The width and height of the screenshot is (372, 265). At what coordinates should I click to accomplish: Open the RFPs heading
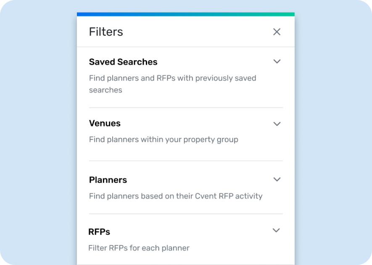coord(99,232)
